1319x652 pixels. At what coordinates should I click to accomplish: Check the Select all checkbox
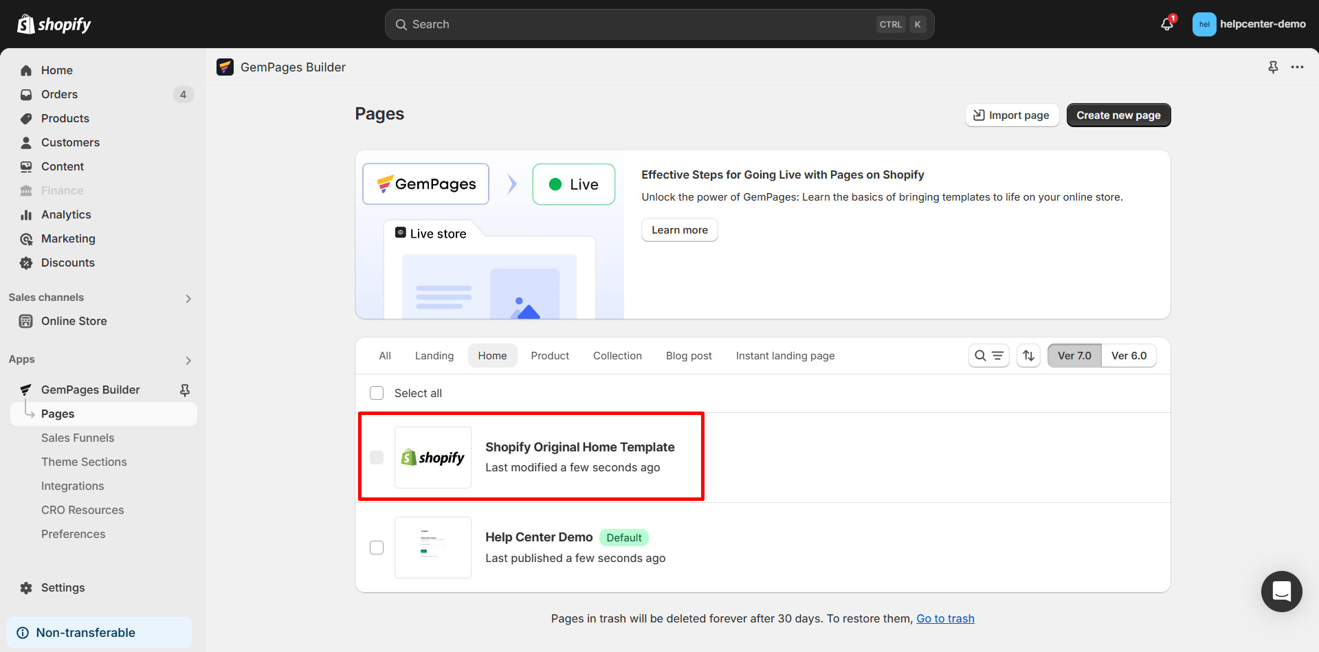click(x=377, y=393)
